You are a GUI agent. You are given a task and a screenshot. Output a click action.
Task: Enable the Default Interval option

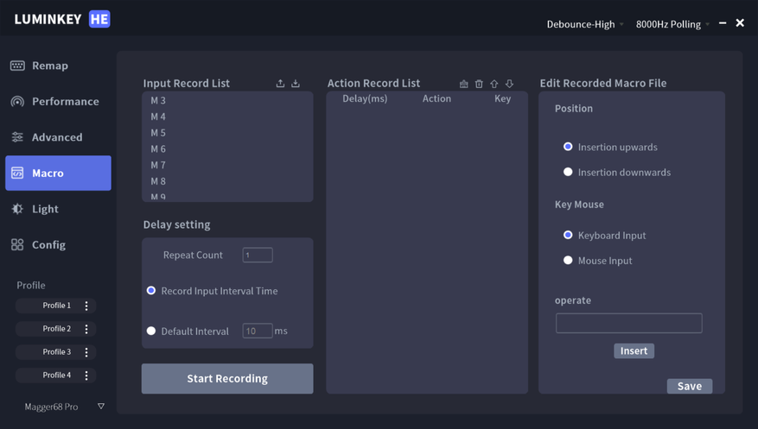click(151, 331)
